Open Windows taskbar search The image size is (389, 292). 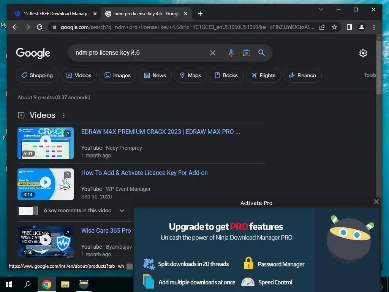27,284
